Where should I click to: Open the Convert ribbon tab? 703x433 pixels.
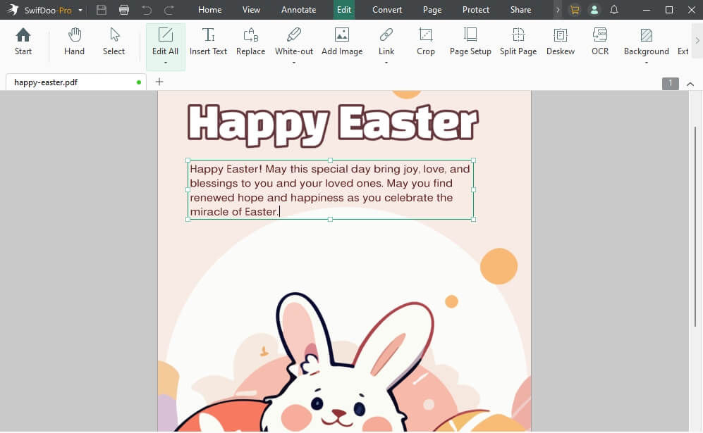[x=386, y=9]
